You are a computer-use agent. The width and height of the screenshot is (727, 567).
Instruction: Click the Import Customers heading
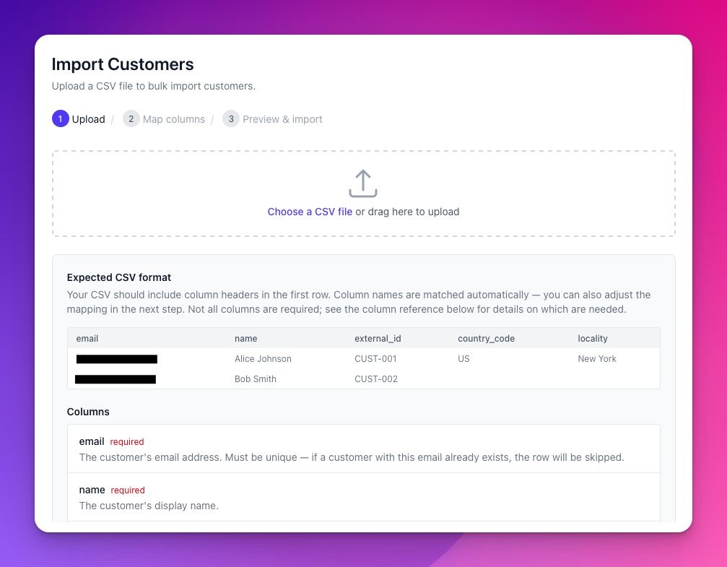(x=123, y=64)
